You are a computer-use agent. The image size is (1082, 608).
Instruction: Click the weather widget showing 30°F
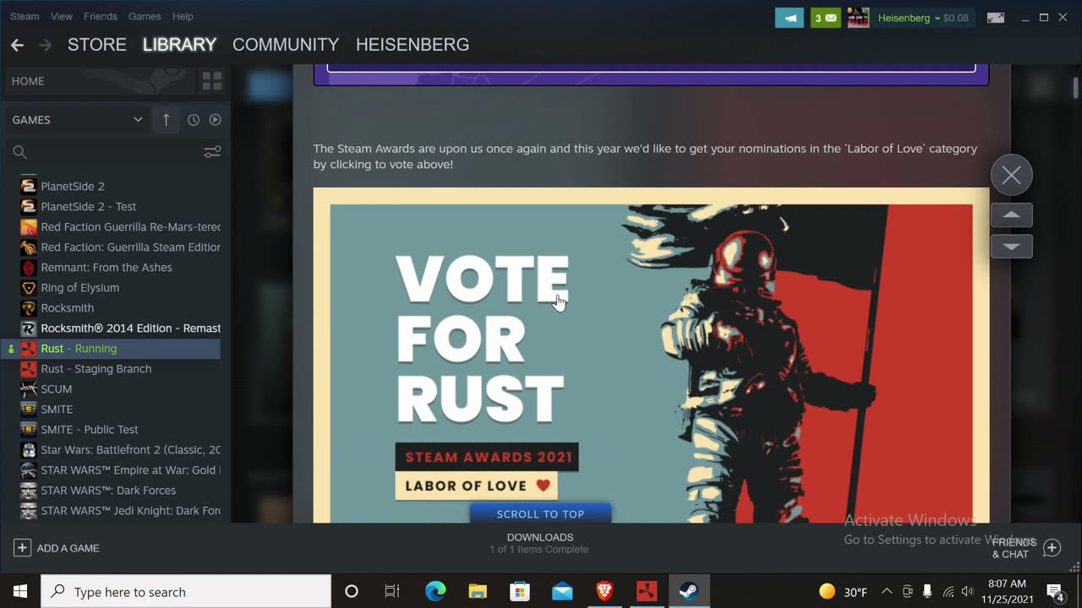click(x=844, y=592)
